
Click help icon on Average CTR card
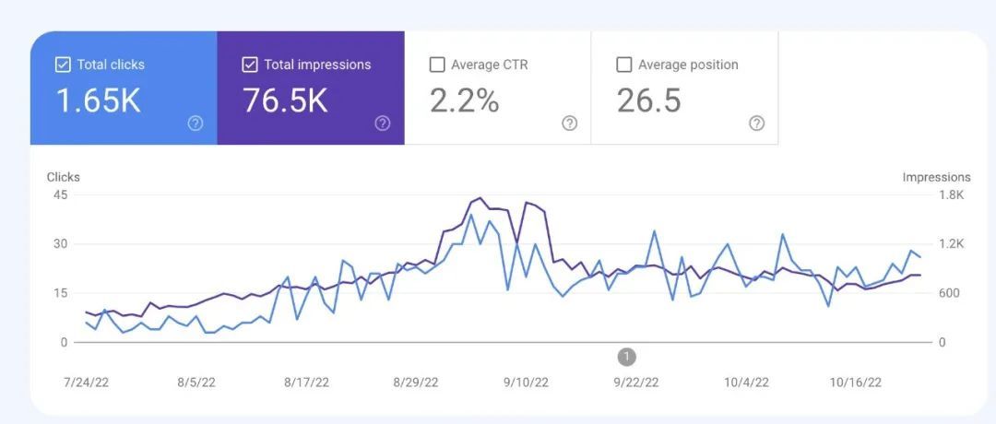(x=570, y=124)
